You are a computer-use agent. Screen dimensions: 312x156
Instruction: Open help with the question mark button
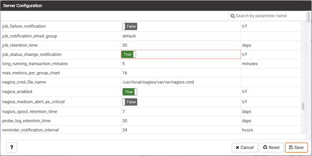click(12, 147)
